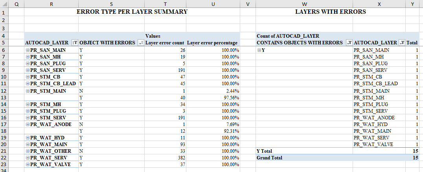Collapse PR_STM_CB_LEAD using minus icon
Screen dimensions: 423x172
pyautogui.click(x=28, y=83)
